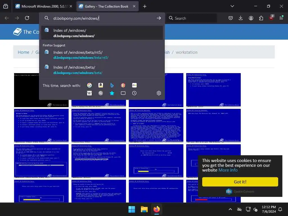Screen dimensions: 288x216
Task: Open the Downloads panel
Action: click(241, 18)
